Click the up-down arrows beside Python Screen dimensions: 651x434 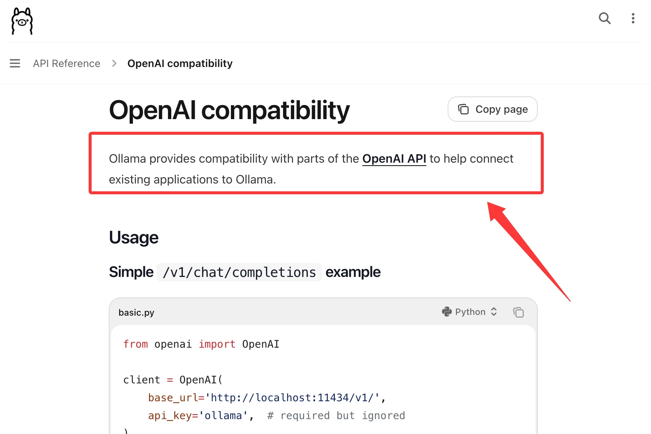coord(494,312)
